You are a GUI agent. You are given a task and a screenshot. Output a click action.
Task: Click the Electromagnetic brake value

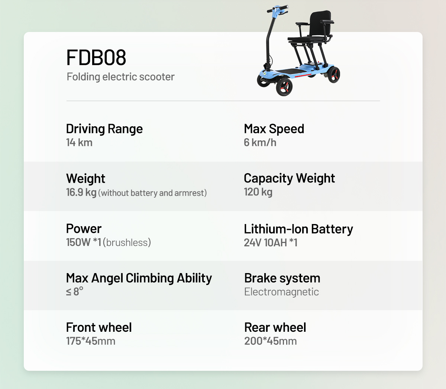(281, 292)
